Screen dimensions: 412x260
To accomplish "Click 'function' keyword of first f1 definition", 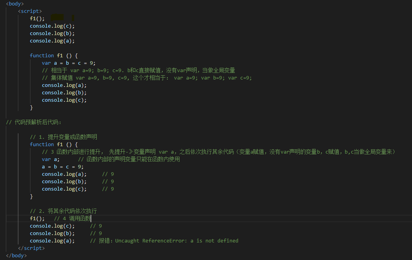I will 42,55.
